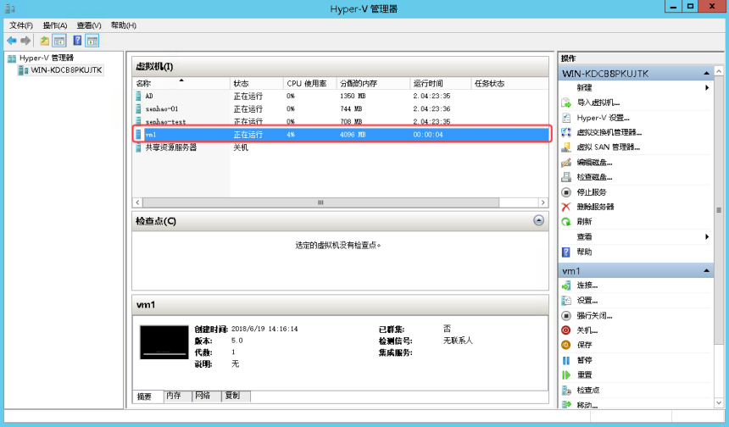Click 重置 reset action for vm1

pos(584,374)
